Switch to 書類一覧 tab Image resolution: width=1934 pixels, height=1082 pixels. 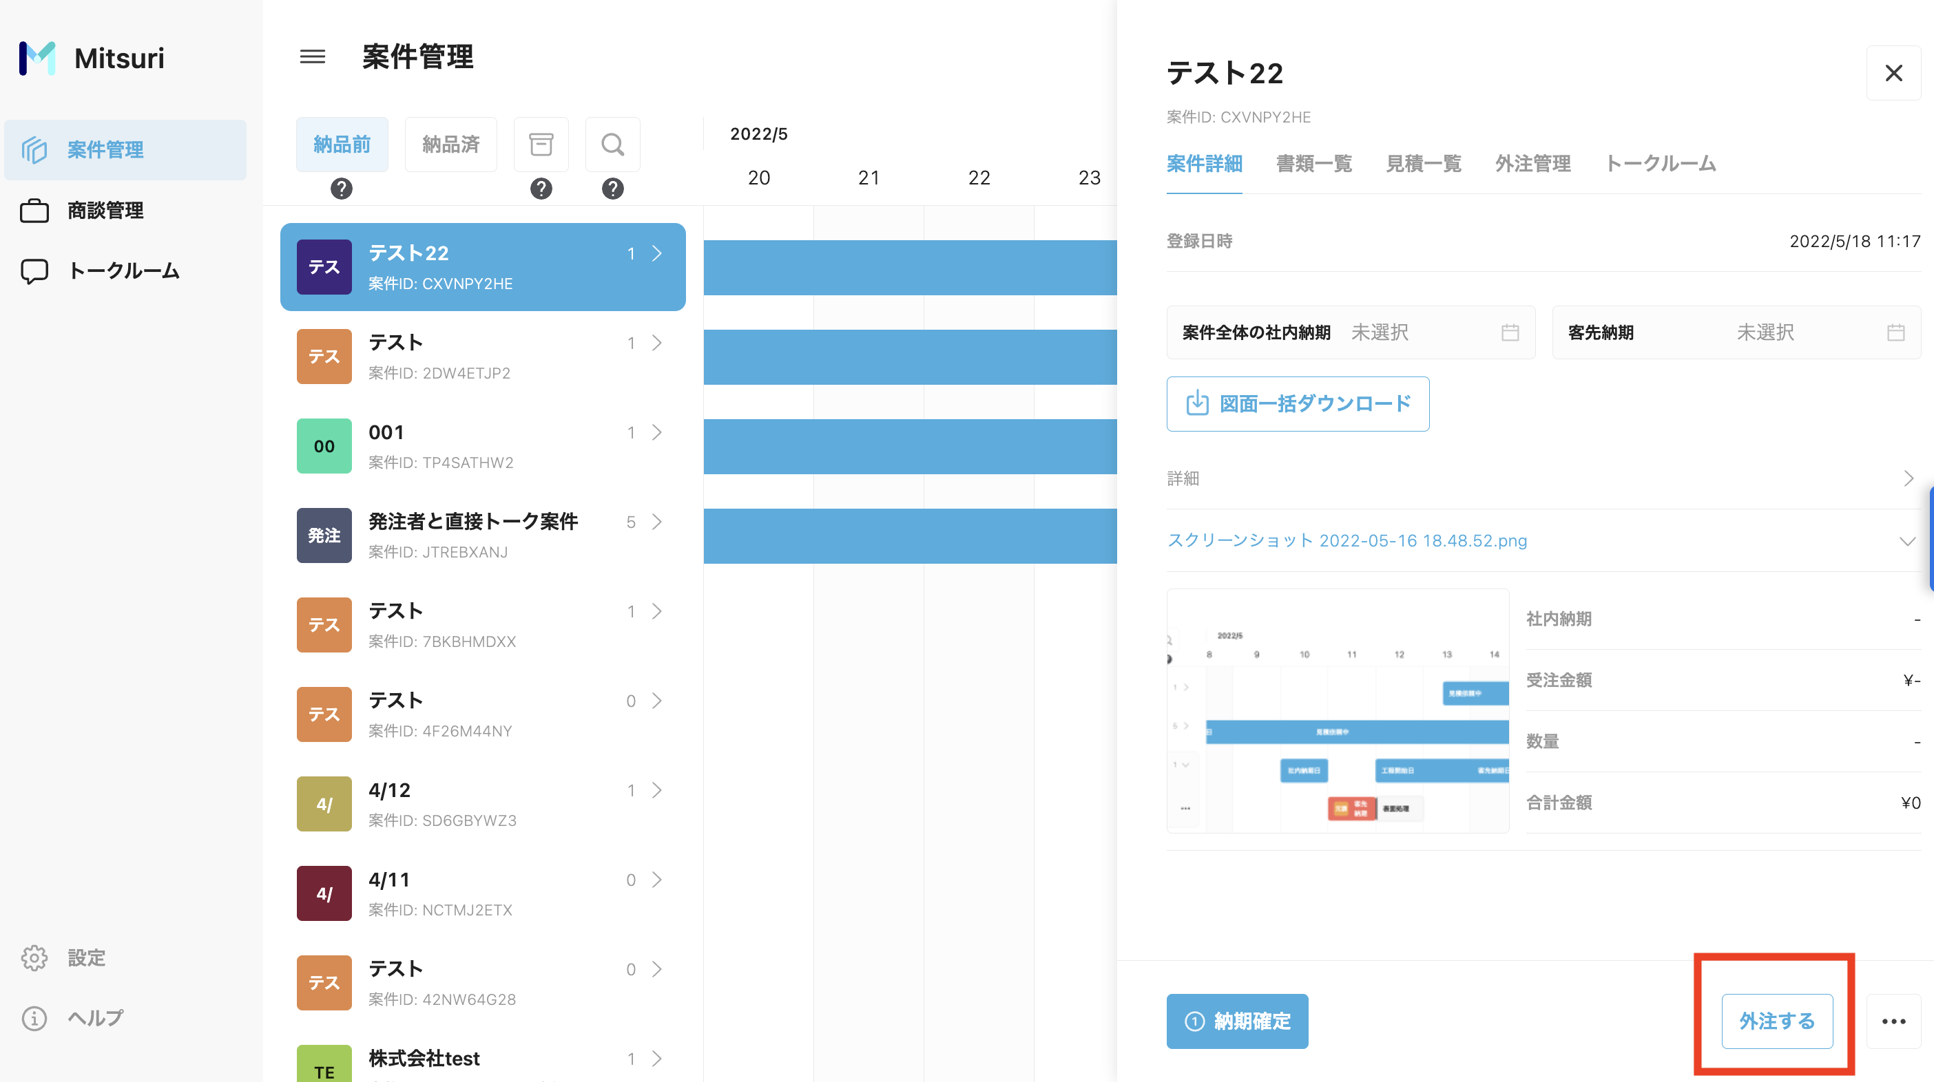coord(1314,164)
